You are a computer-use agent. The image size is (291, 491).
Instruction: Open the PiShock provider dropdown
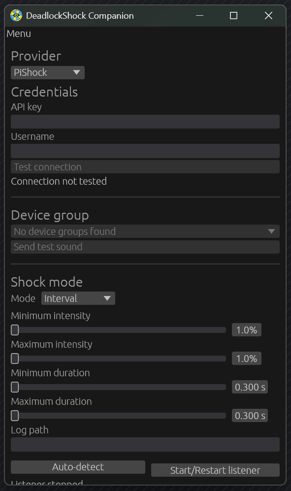(48, 72)
